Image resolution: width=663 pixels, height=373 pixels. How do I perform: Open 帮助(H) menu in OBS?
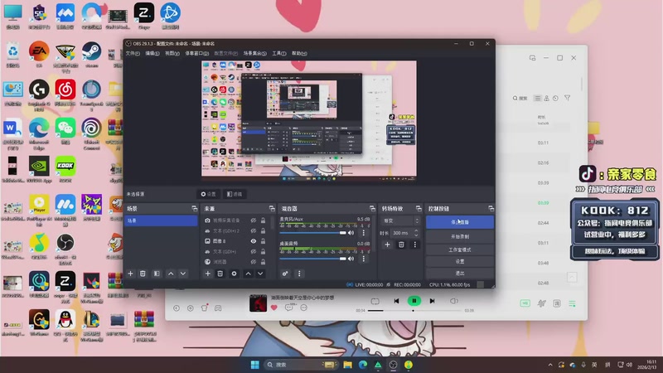pyautogui.click(x=299, y=53)
